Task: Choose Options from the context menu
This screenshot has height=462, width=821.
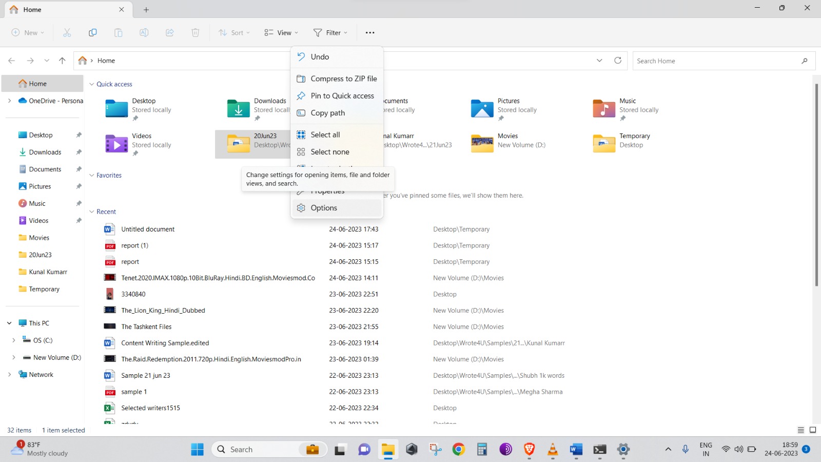Action: pos(324,208)
